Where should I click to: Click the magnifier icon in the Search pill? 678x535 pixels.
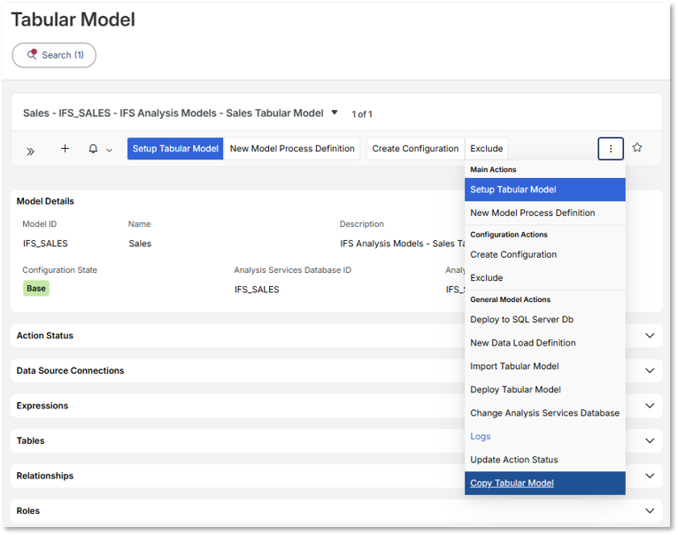32,54
